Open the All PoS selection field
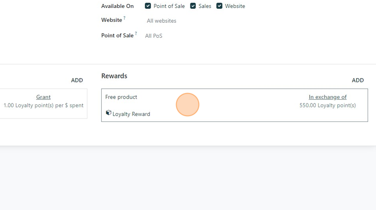 [x=154, y=36]
